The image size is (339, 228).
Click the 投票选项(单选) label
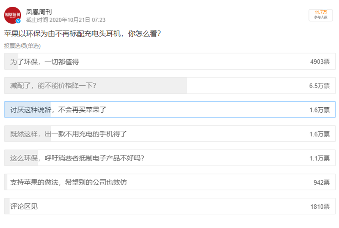point(22,46)
